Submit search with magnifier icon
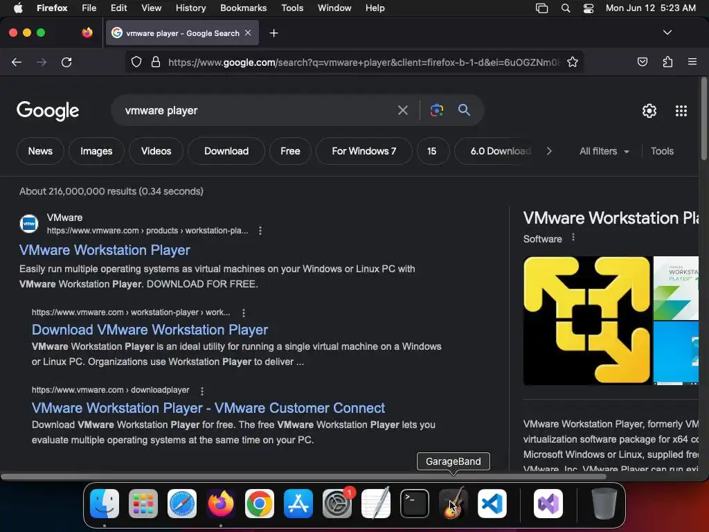 click(x=464, y=110)
